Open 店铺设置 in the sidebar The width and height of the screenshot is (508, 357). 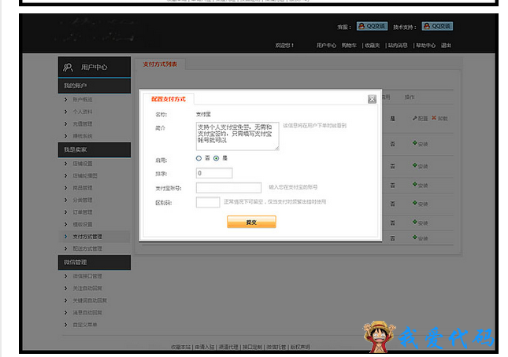82,164
